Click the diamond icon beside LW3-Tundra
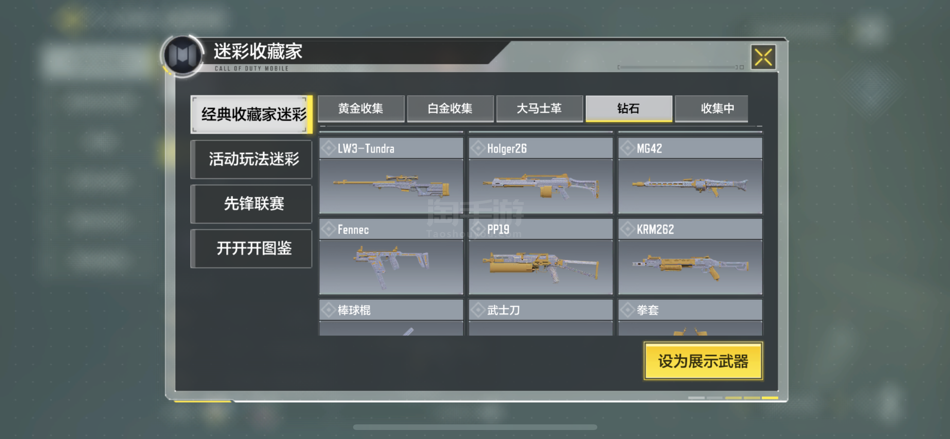 click(x=328, y=148)
